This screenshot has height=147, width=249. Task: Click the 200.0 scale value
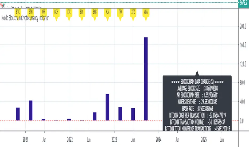(x=243, y=26)
